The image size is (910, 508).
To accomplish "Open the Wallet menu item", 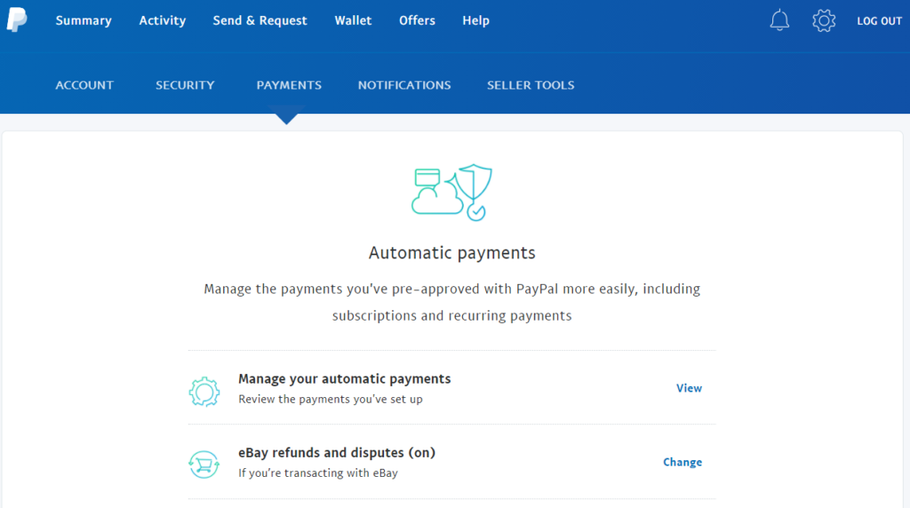I will coord(353,20).
